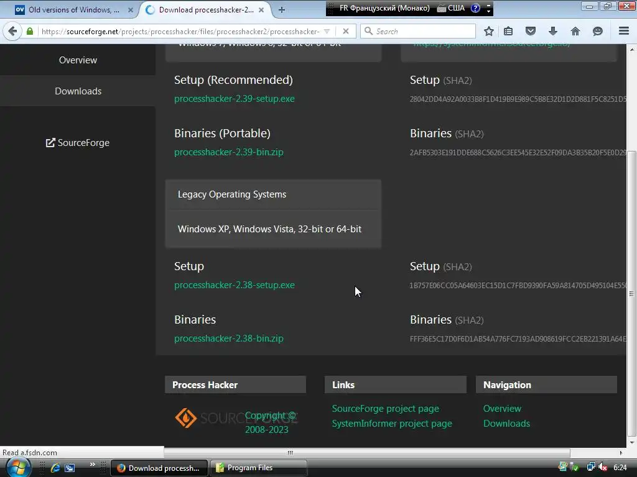Image resolution: width=637 pixels, height=477 pixels.
Task: Expand quick launch overflow chevron
Action: click(x=92, y=465)
